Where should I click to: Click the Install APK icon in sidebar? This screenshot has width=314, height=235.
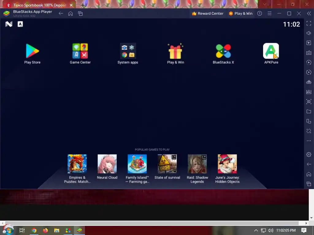point(309,92)
